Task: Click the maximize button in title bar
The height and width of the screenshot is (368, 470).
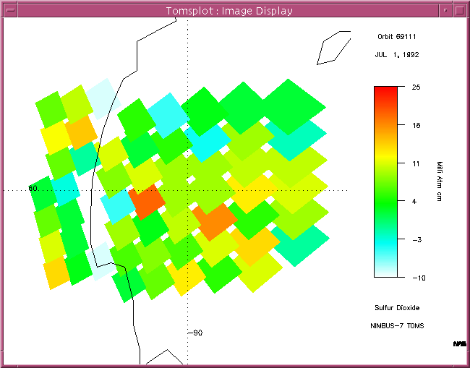Action: [x=460, y=11]
